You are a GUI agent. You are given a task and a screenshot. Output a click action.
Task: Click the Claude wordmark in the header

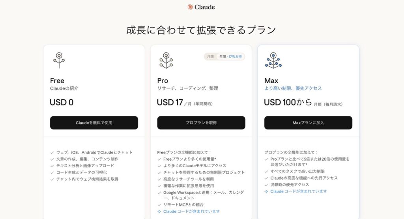(204, 7)
